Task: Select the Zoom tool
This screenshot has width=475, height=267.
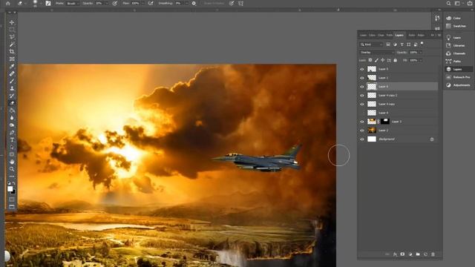Action: (x=12, y=169)
